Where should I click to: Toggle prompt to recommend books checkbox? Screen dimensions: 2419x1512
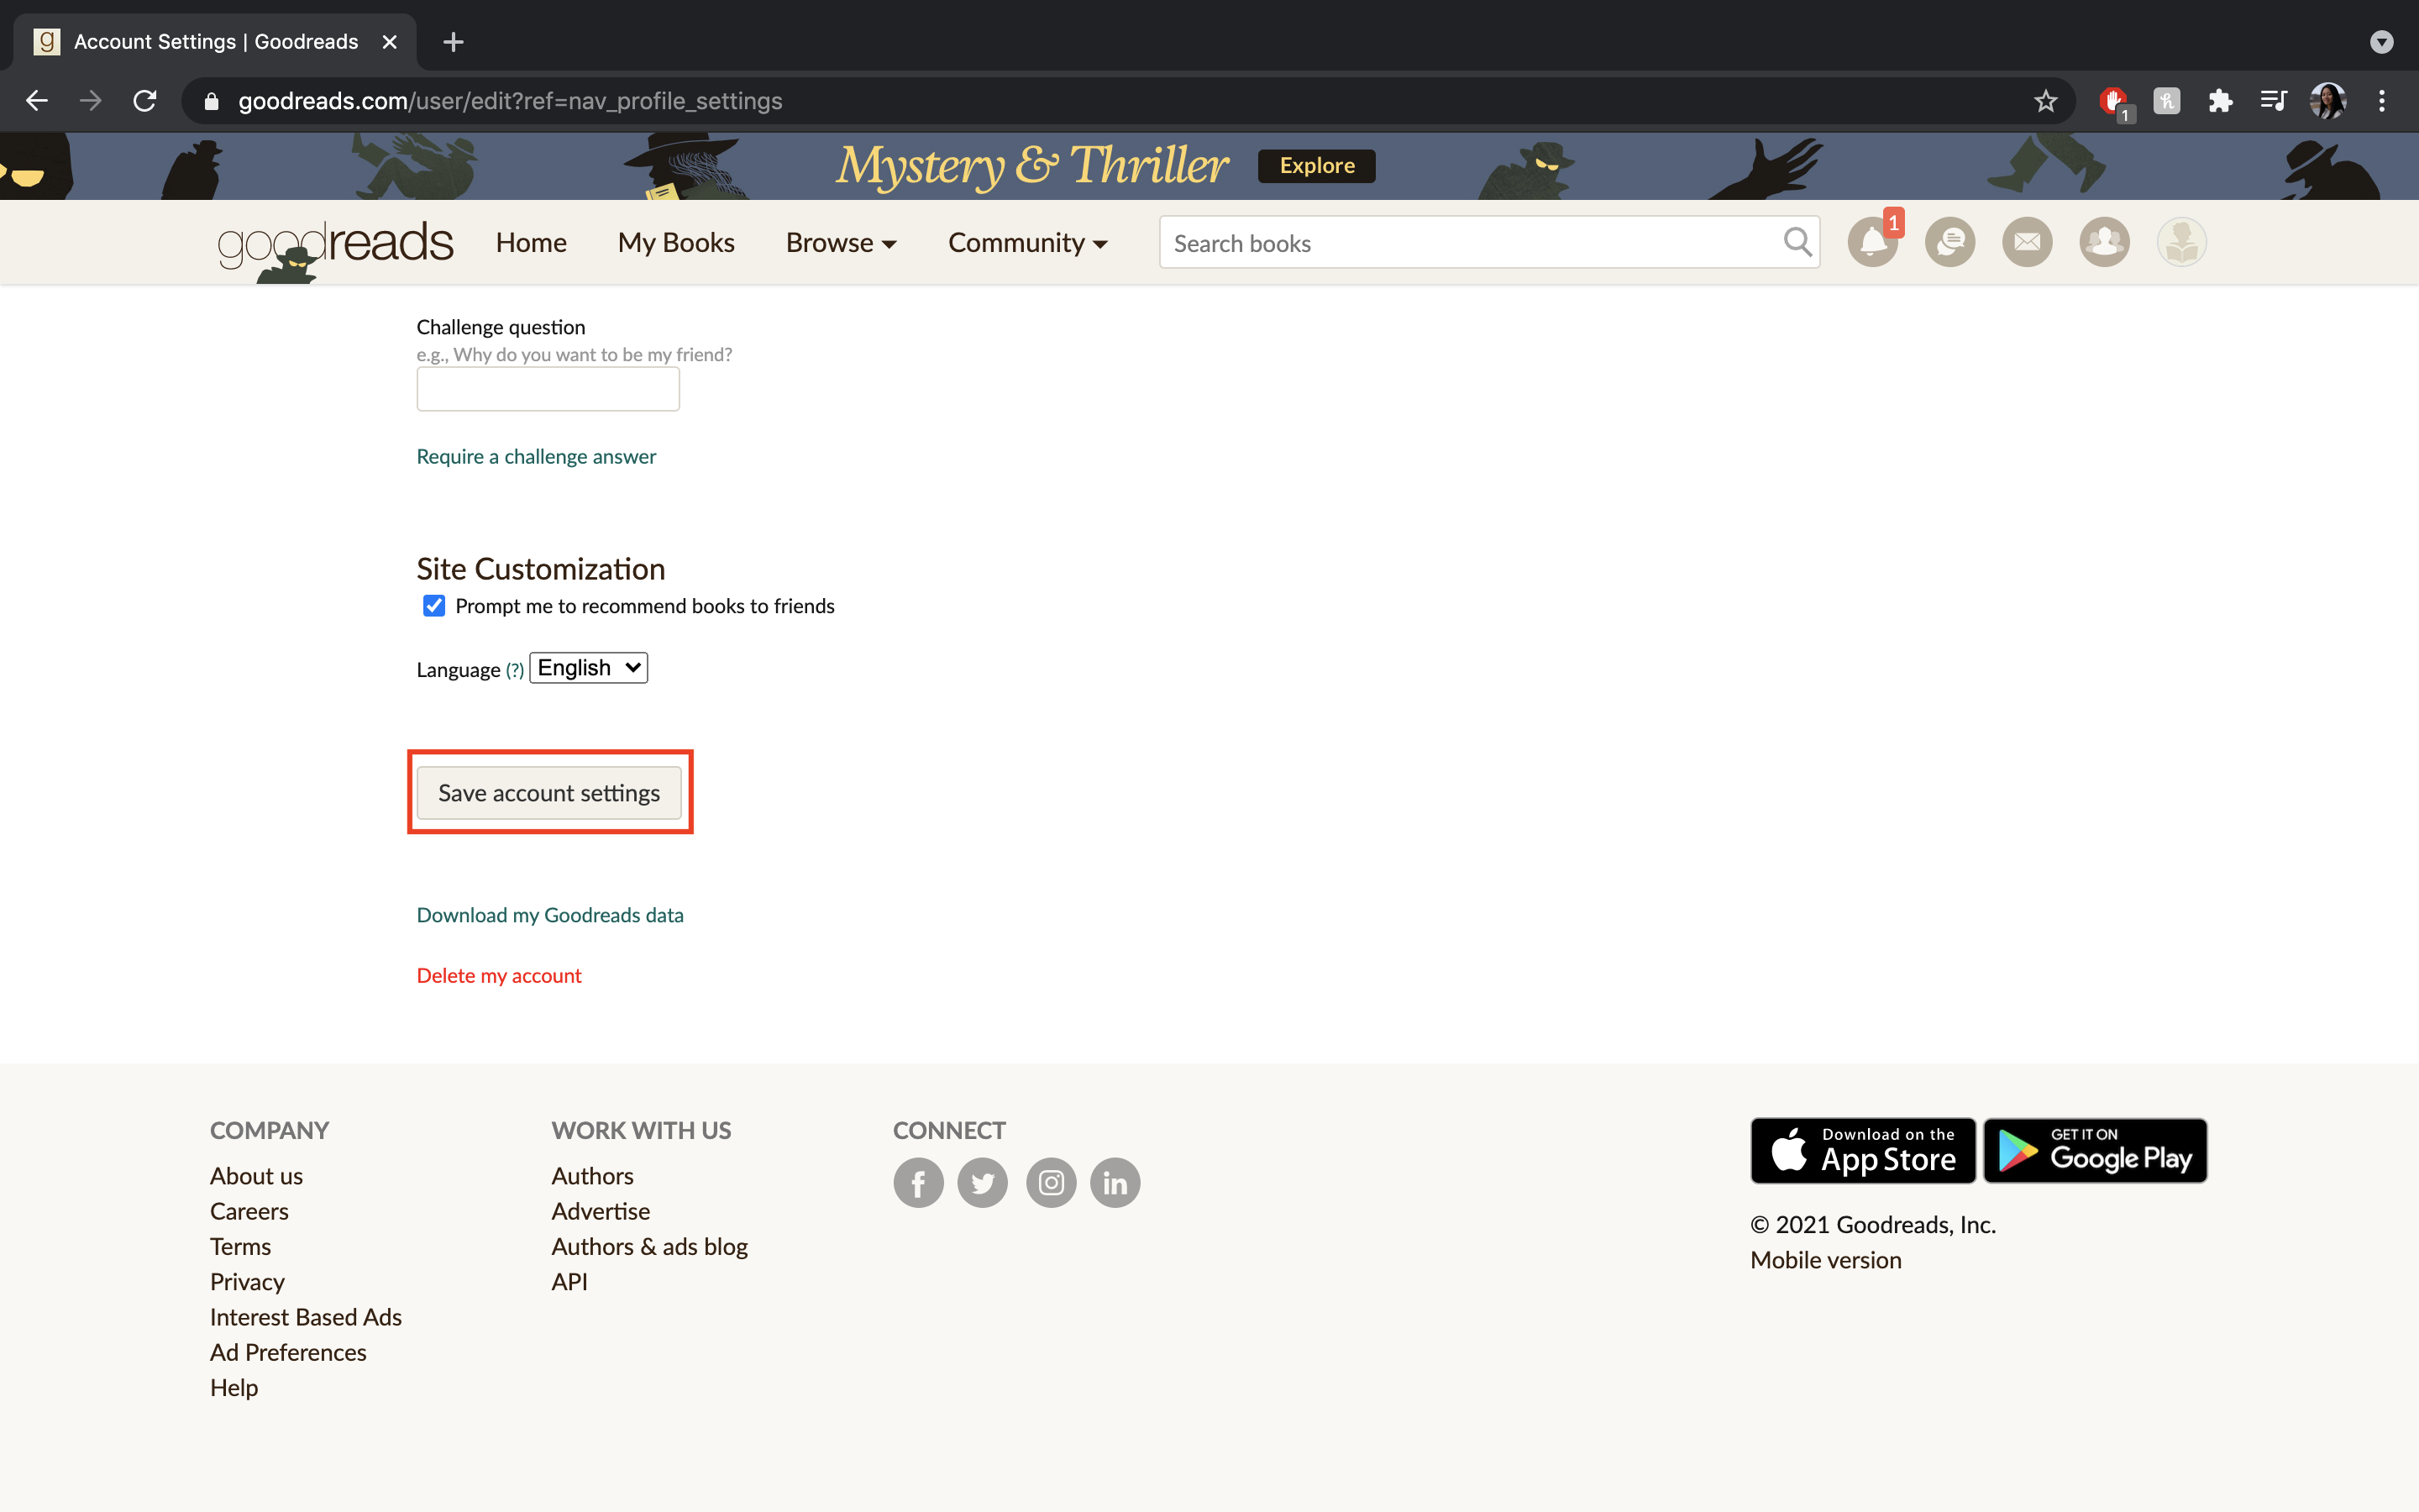(433, 605)
